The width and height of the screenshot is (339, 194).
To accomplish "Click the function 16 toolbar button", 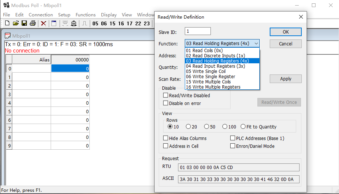I will click(x=121, y=23).
